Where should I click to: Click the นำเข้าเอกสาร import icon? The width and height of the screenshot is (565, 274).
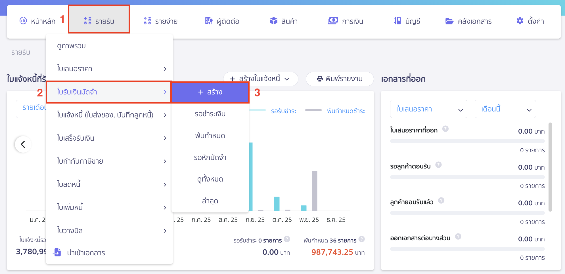pos(57,252)
